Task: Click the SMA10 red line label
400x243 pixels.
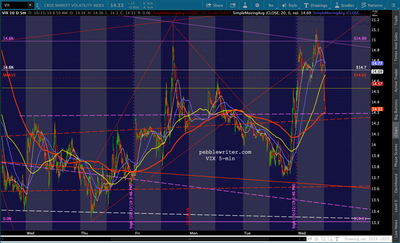Action: [9, 75]
